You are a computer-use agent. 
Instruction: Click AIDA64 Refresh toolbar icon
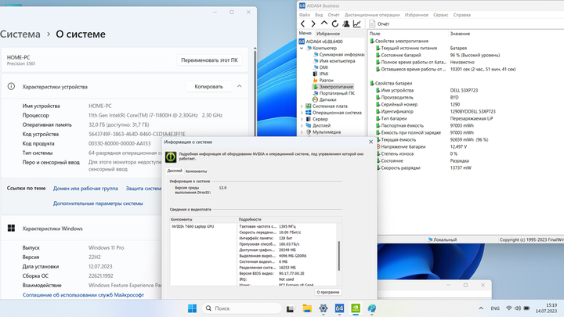pos(335,23)
